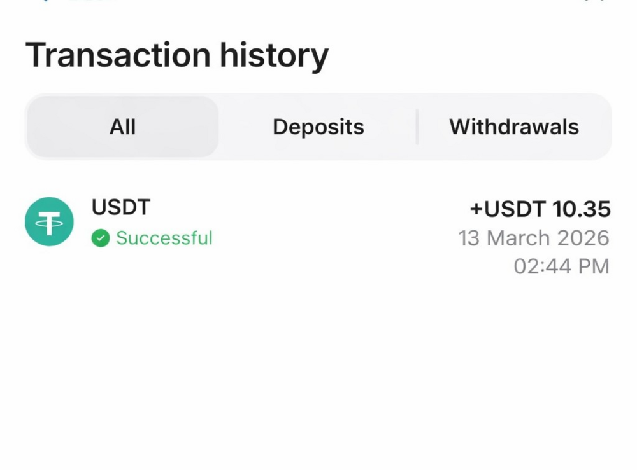This screenshot has height=470, width=637.
Task: Click the '10.35' number in the amount
Action: pyautogui.click(x=581, y=209)
